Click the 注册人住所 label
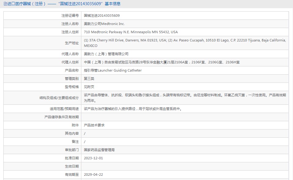 (x=70, y=32)
